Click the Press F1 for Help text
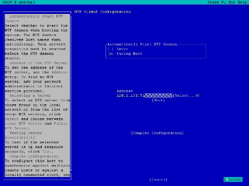Screen dimensions: 249x186 coord(227,2)
